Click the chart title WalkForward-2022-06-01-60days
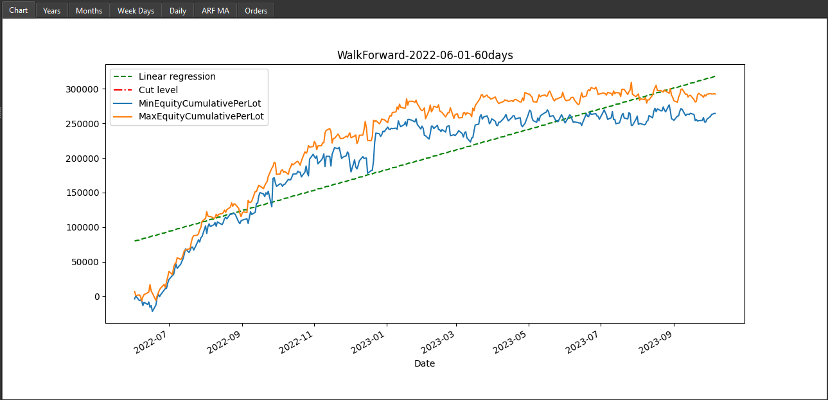Viewport: 828px width, 400px height. coord(425,55)
